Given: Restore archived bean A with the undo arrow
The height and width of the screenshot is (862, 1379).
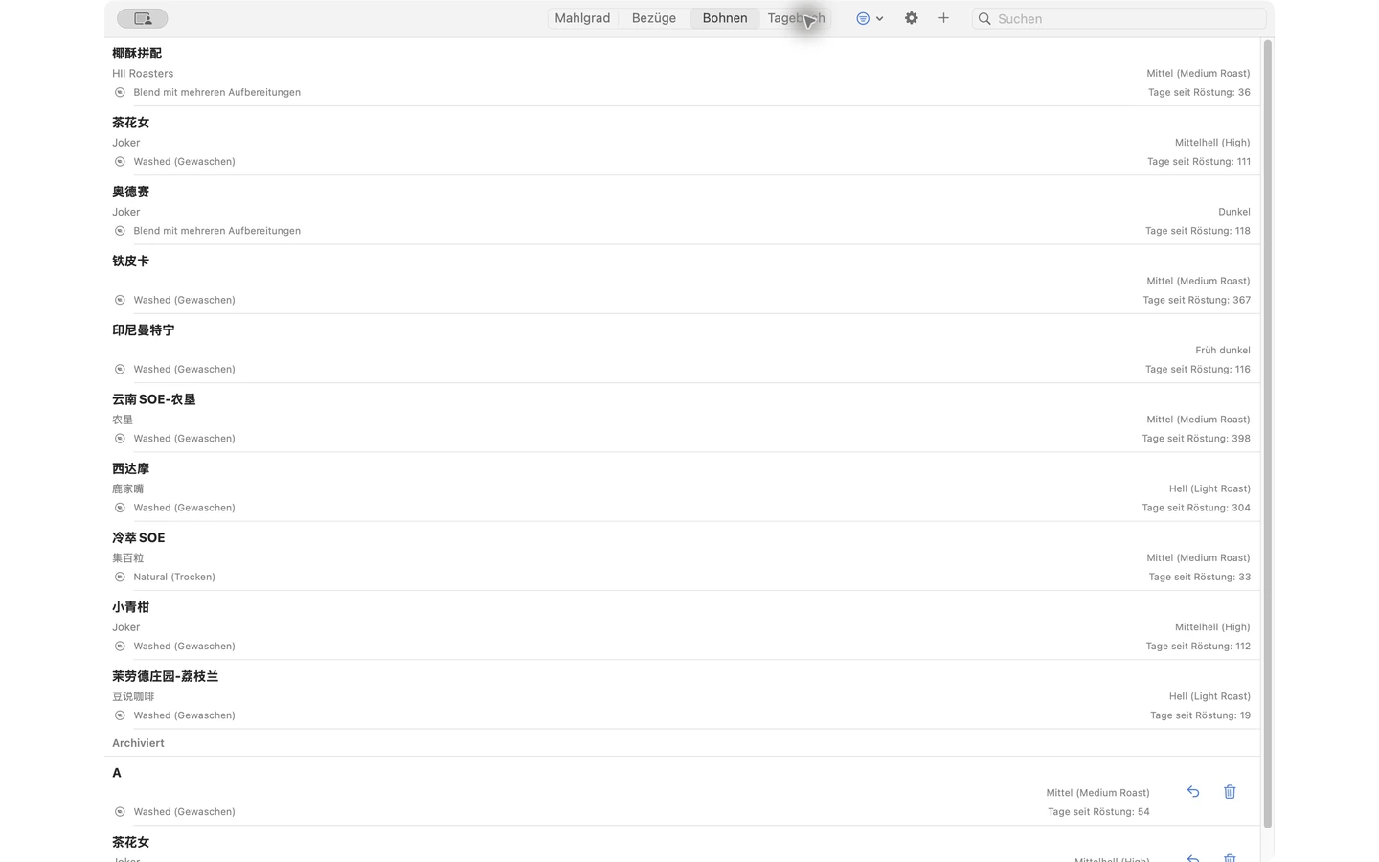Looking at the screenshot, I should pyautogui.click(x=1193, y=792).
